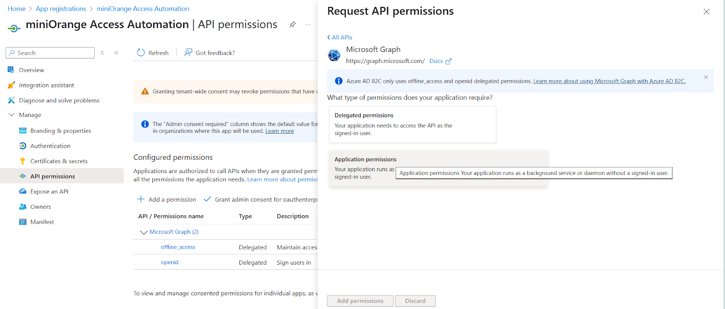Choose Delegated permissions card
This screenshot has width=725, height=309.
(x=412, y=125)
